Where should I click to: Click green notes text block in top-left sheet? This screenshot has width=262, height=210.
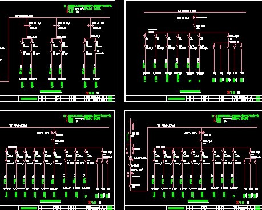[x=88, y=9]
